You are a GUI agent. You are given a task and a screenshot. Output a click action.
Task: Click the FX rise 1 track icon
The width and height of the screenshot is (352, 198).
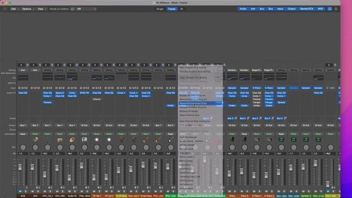(x=97, y=139)
